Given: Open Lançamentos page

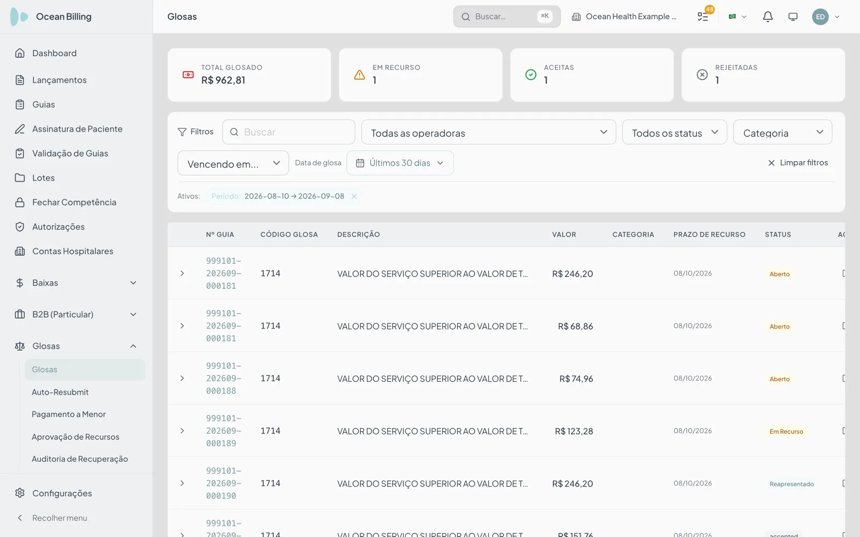Looking at the screenshot, I should tap(76, 80).
